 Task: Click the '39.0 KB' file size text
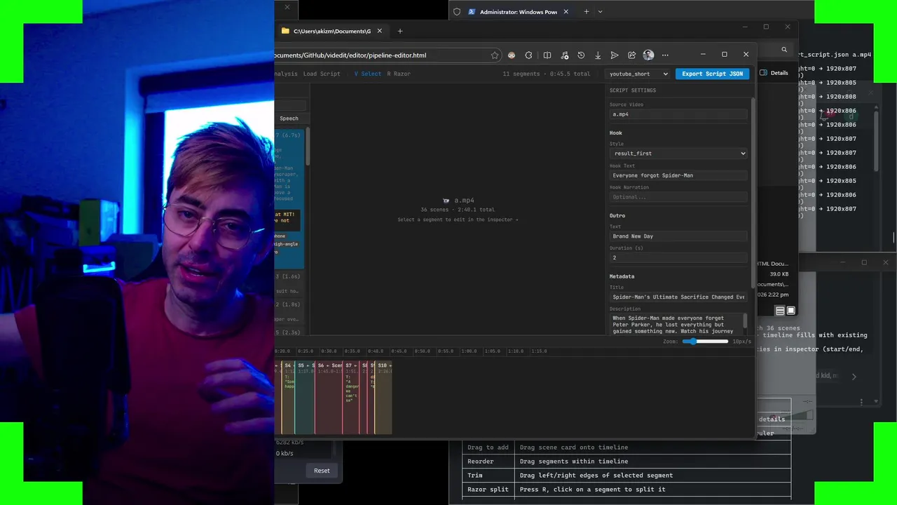click(x=779, y=274)
